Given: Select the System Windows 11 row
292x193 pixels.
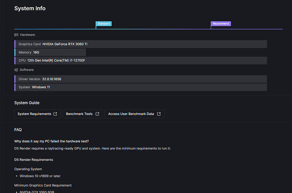Looking at the screenshot, I should [x=141, y=87].
